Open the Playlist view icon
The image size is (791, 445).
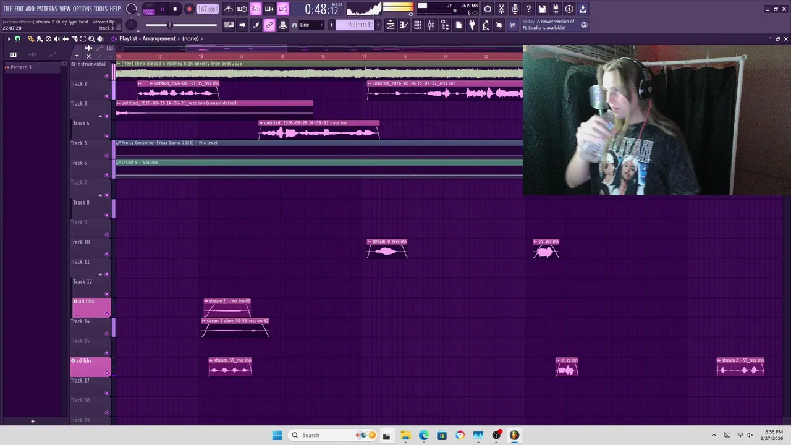391,25
